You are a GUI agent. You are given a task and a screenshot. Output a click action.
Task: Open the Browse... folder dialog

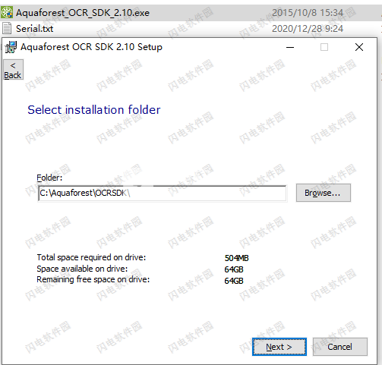click(x=324, y=193)
